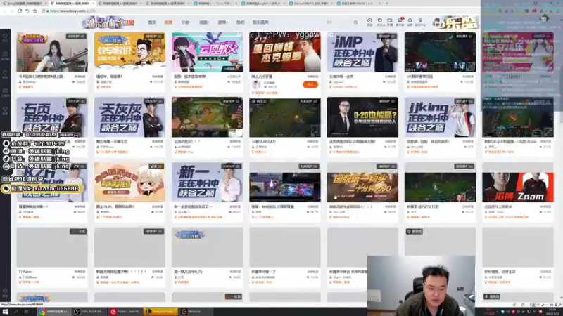Open the 消息 bell notifications icon
Screen dimensions: 563x316
click(410, 22)
